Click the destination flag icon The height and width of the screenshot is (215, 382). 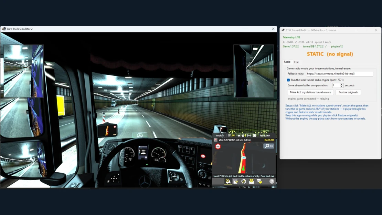(215, 140)
